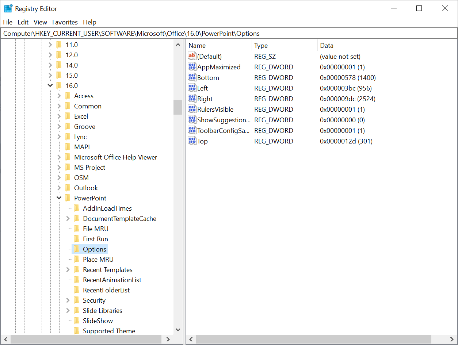Select the Excel key in the tree
458x345 pixels.
[x=80, y=116]
